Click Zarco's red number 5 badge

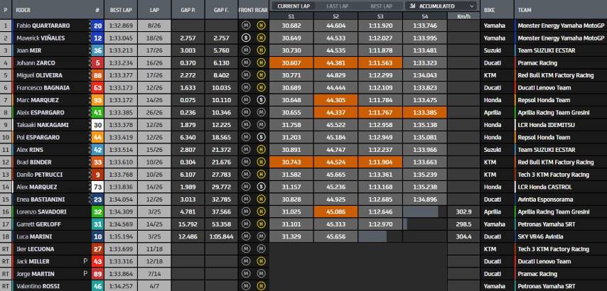[98, 62]
